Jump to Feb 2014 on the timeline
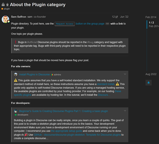The width and height of the screenshot is (159, 144). point(151,17)
